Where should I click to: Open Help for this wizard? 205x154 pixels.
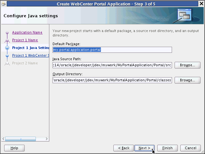[14, 148]
